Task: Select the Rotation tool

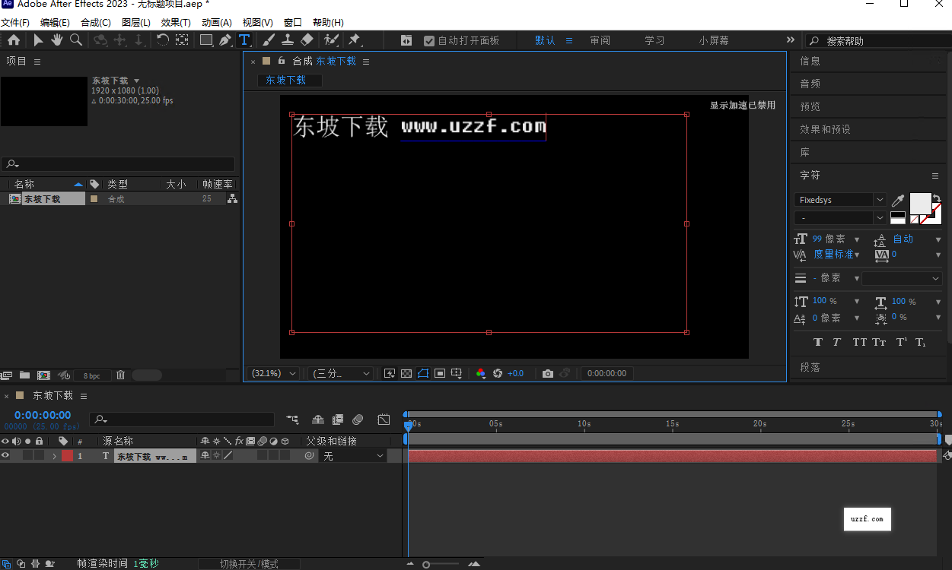Action: tap(163, 40)
